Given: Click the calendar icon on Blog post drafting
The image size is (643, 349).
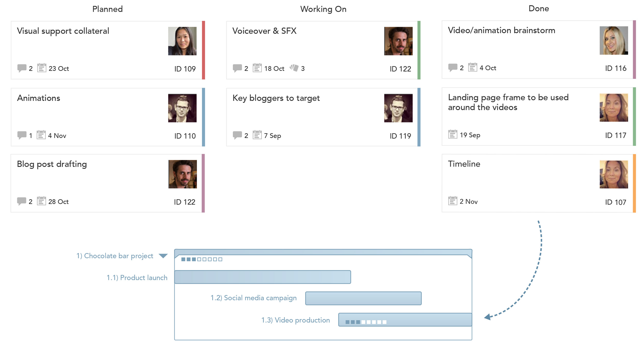Looking at the screenshot, I should coord(42,198).
